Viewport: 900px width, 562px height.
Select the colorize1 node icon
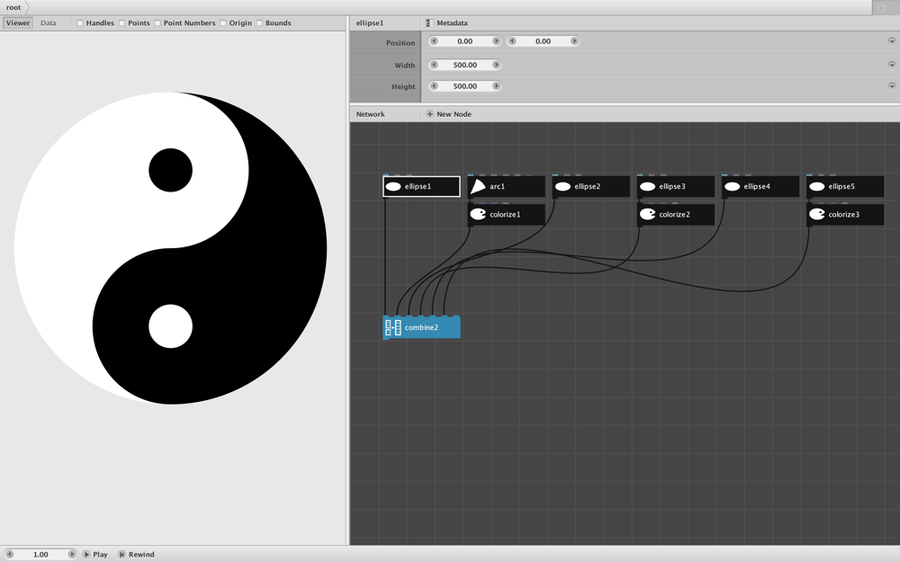click(478, 215)
